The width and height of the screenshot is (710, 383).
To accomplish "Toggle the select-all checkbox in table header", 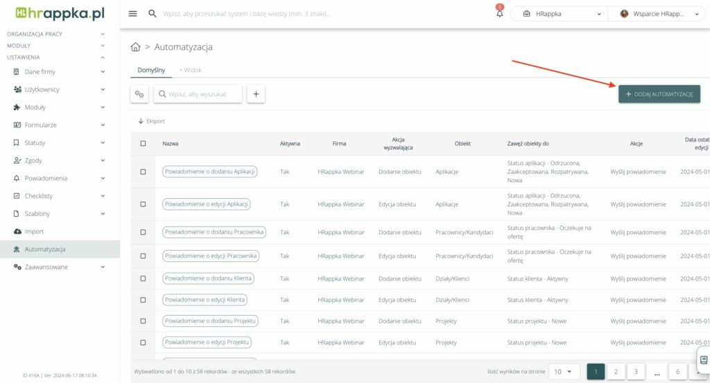I will click(x=144, y=143).
